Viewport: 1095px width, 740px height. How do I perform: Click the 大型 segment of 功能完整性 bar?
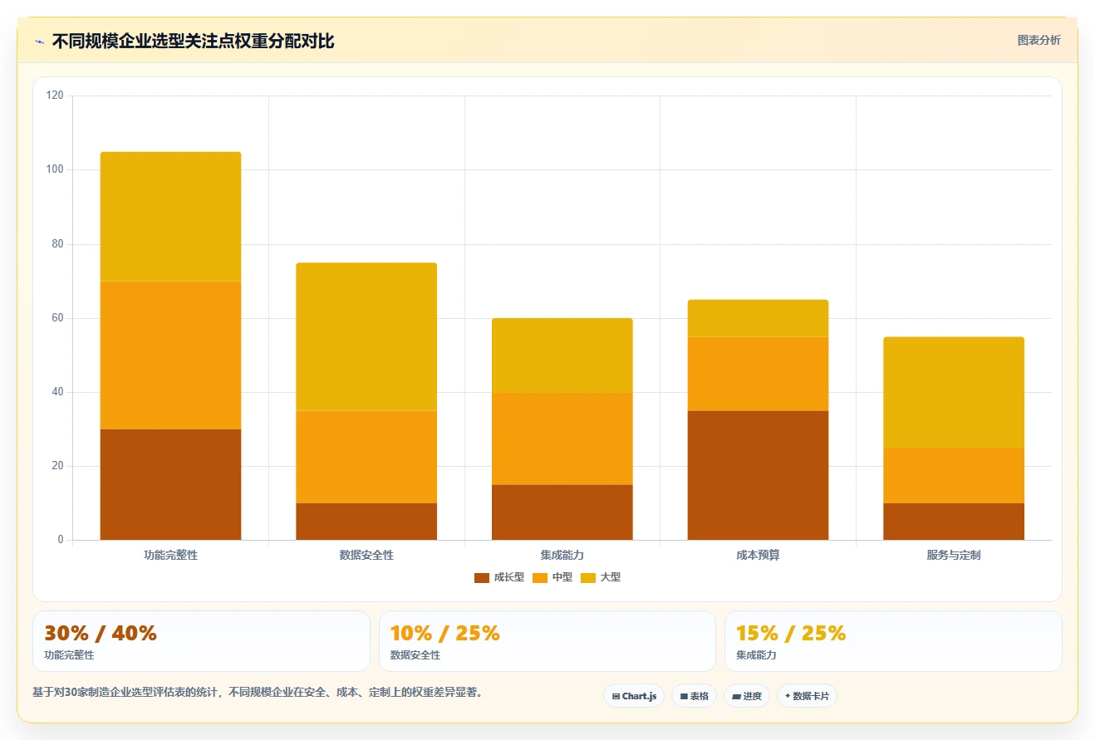[x=170, y=217]
